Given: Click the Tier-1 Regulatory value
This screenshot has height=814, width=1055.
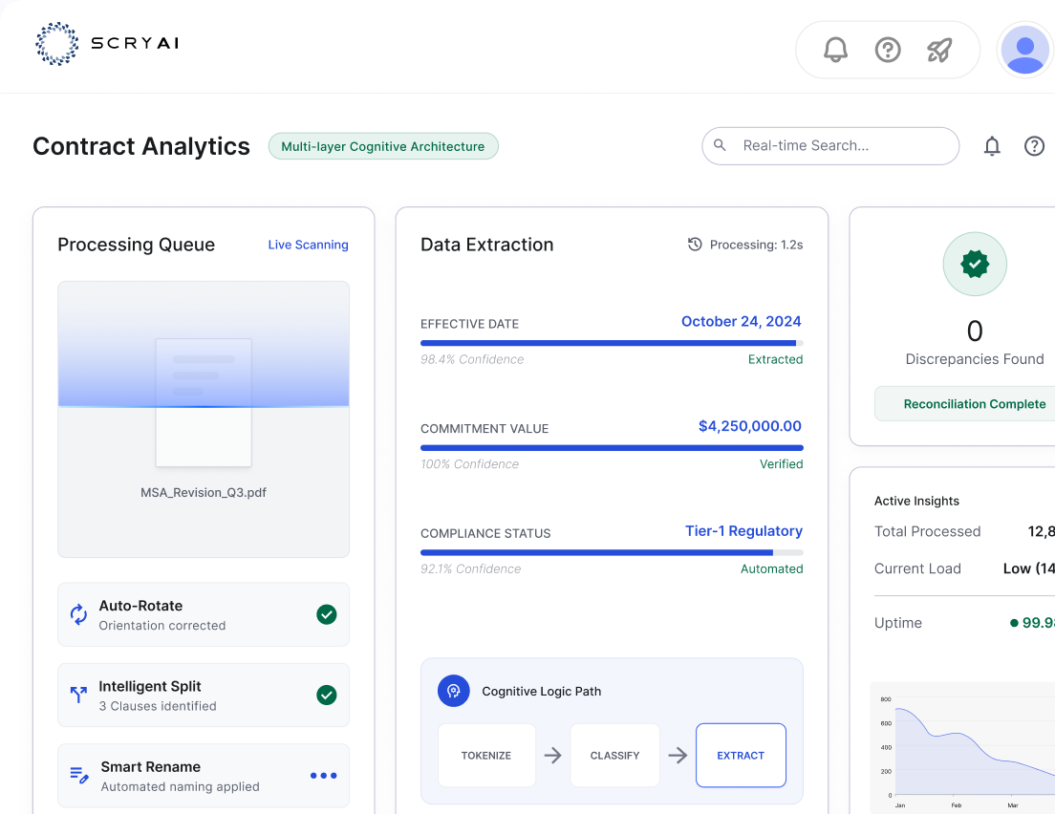Looking at the screenshot, I should click(744, 531).
